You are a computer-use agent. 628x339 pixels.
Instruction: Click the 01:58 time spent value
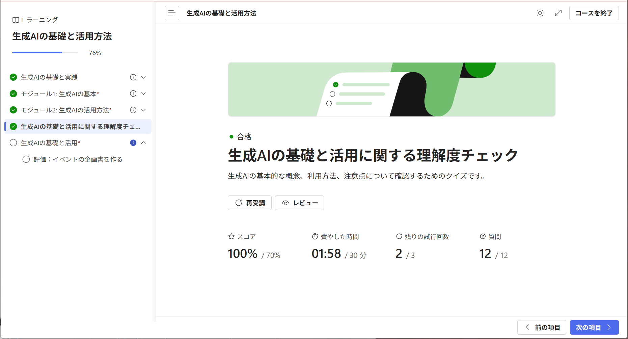pos(326,254)
